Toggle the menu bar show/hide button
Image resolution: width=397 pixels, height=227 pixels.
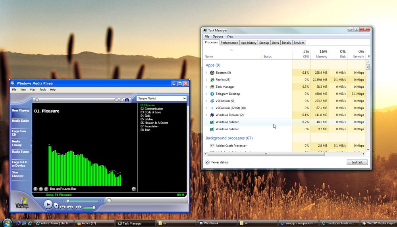(x=37, y=100)
